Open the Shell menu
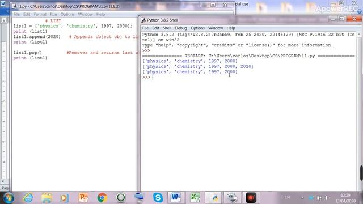363x204 pixels. (167, 28)
